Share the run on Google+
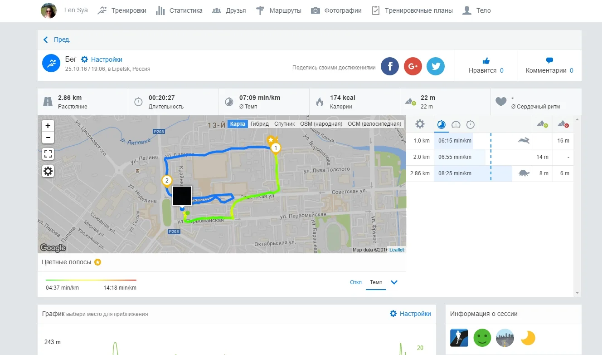The width and height of the screenshot is (602, 355). pyautogui.click(x=413, y=66)
